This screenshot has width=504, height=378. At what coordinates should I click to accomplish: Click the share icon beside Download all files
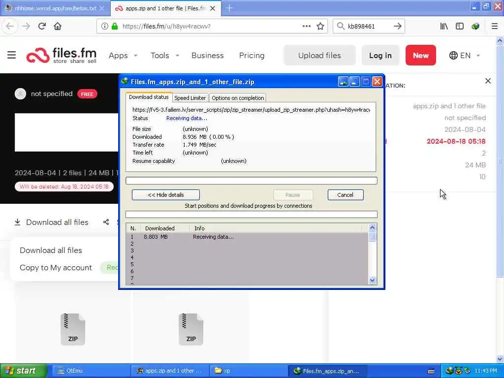tap(106, 222)
